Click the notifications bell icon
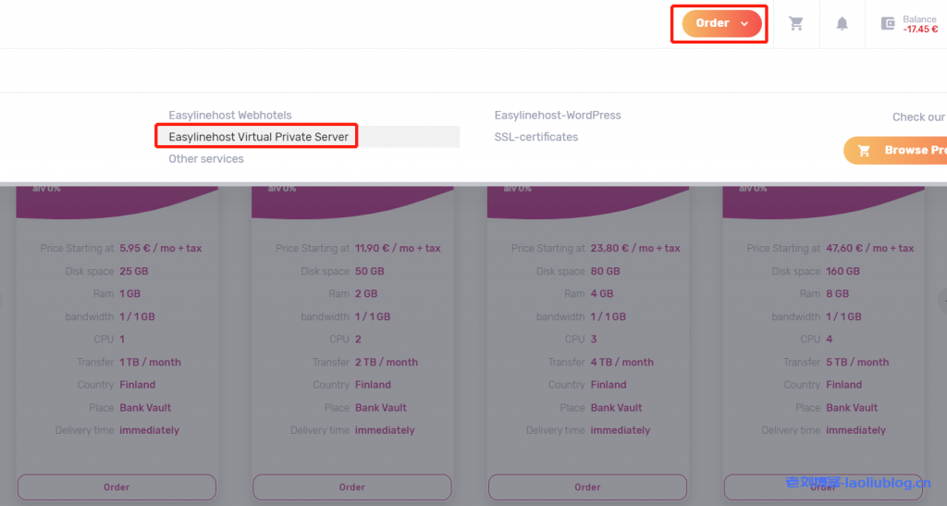This screenshot has width=947, height=506. [x=842, y=24]
